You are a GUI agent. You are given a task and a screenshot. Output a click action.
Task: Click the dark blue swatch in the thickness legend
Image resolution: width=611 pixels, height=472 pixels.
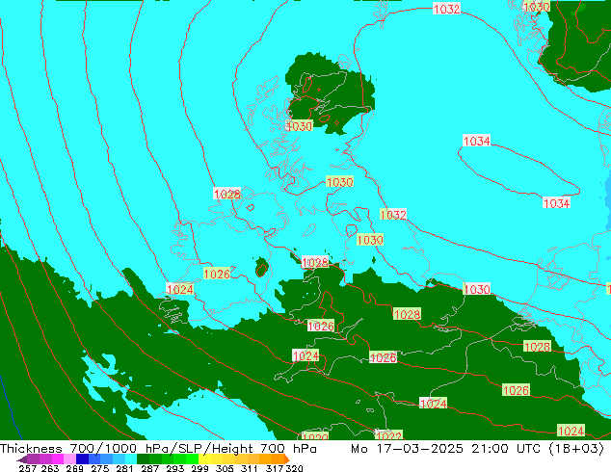tap(82, 459)
